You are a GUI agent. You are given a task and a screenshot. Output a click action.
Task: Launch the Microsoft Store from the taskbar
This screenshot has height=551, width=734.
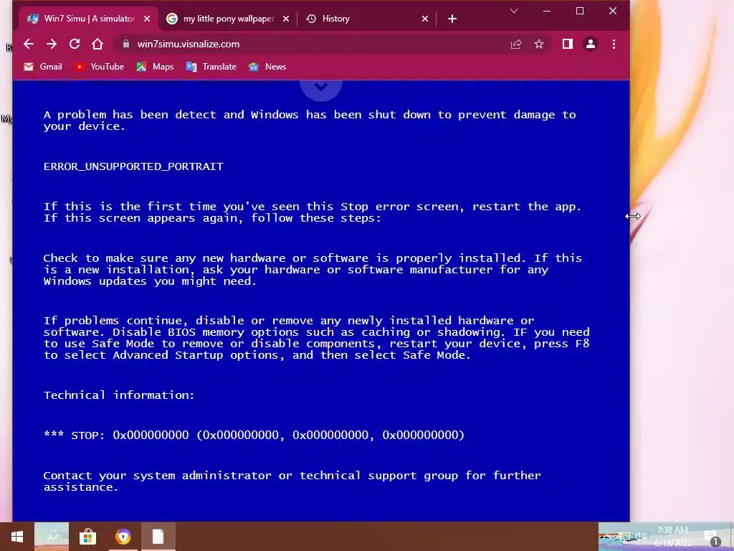(x=87, y=537)
